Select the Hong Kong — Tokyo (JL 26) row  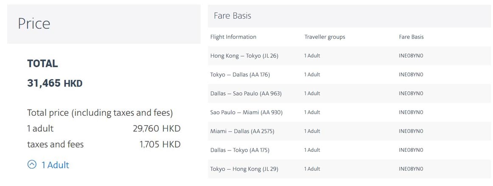coord(244,56)
